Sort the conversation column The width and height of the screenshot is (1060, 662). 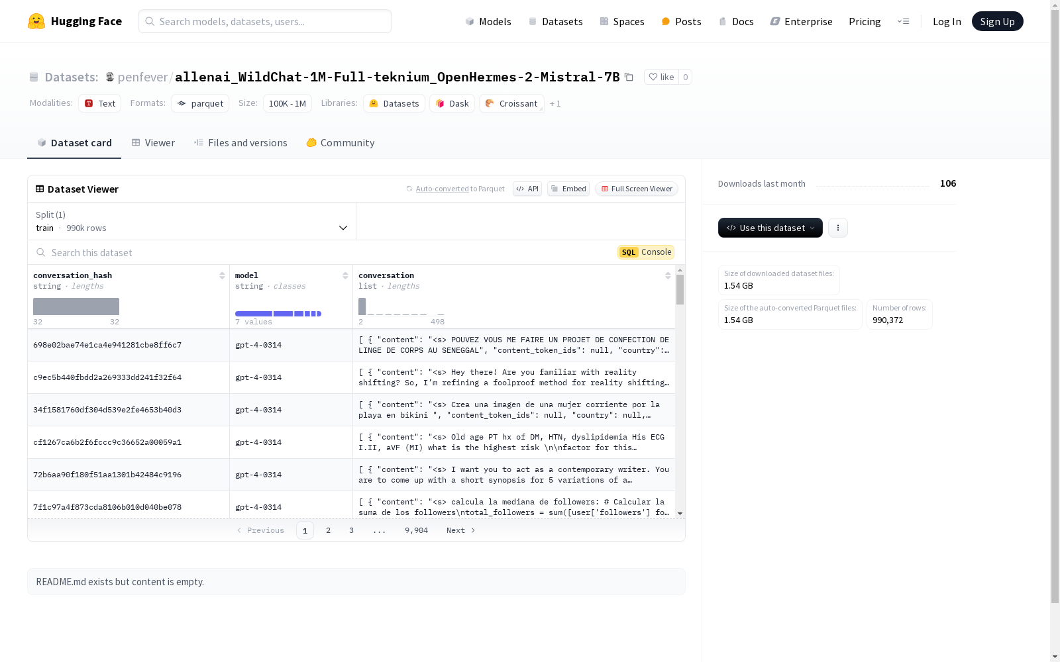pos(668,275)
